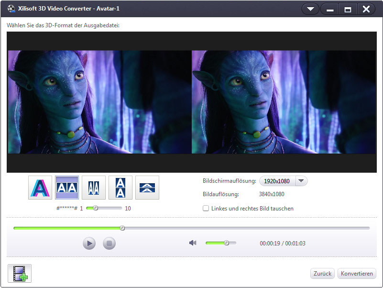Select the side-by-side half-width 3D format
This screenshot has width=383, height=288.
coord(94,188)
